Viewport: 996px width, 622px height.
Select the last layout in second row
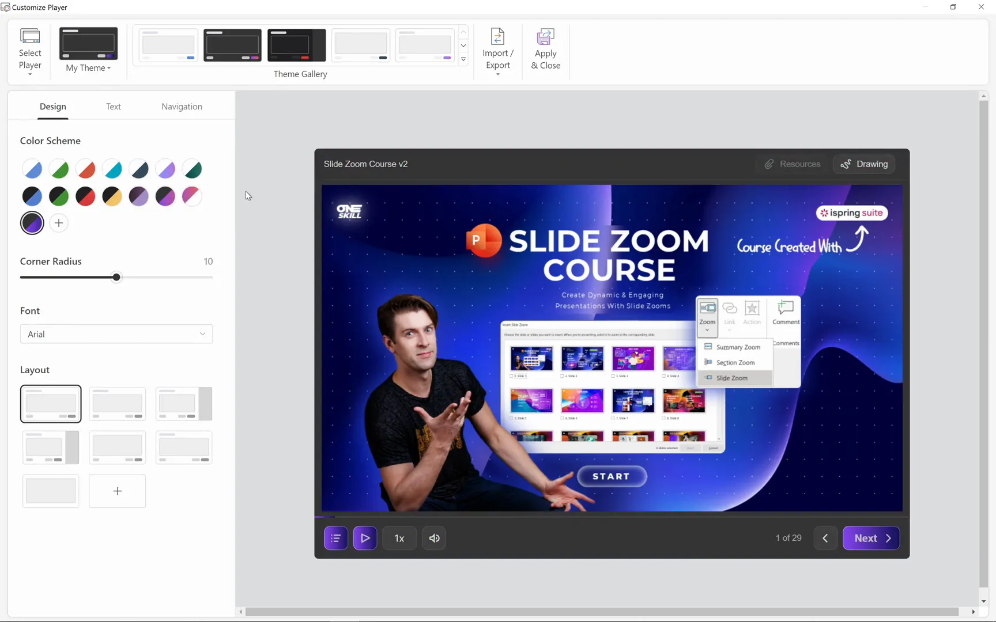pyautogui.click(x=184, y=447)
